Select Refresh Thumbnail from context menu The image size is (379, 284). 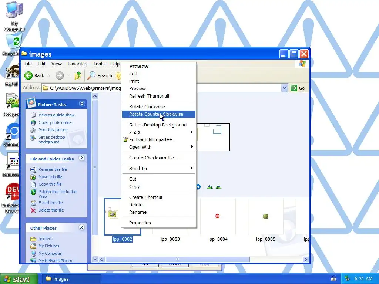pos(159,96)
